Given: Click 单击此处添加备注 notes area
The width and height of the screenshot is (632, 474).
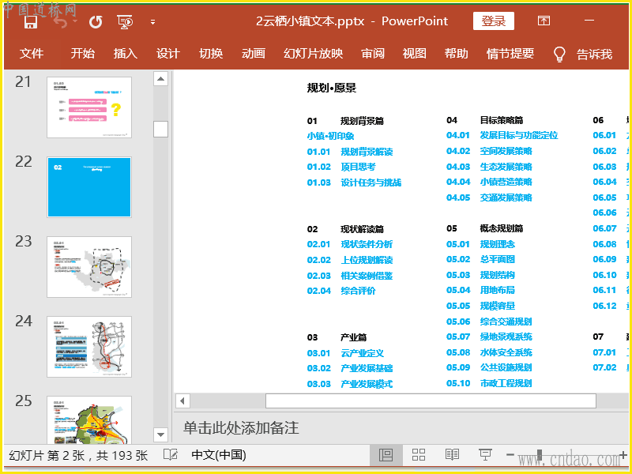Looking at the screenshot, I should tap(241, 428).
